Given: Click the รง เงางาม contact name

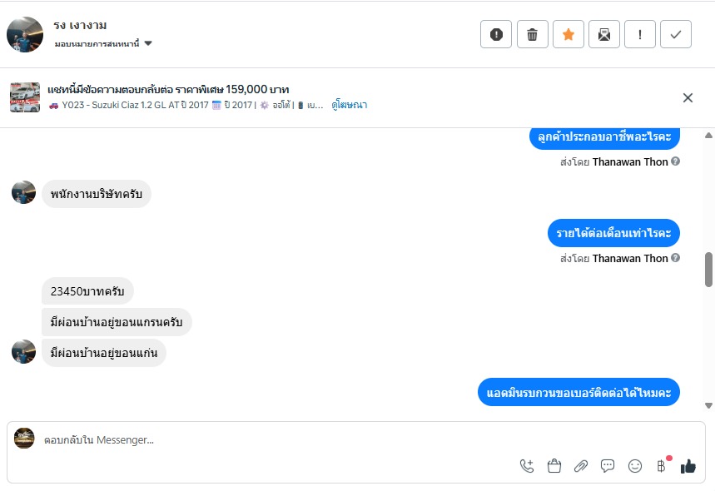Looking at the screenshot, I should (x=80, y=25).
